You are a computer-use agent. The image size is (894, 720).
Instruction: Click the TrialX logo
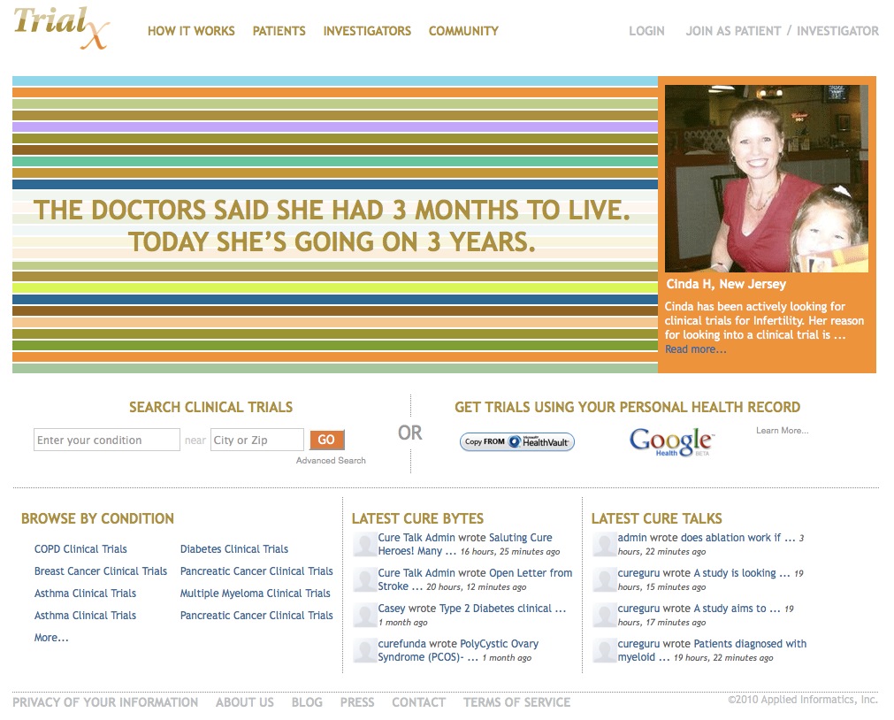60,27
